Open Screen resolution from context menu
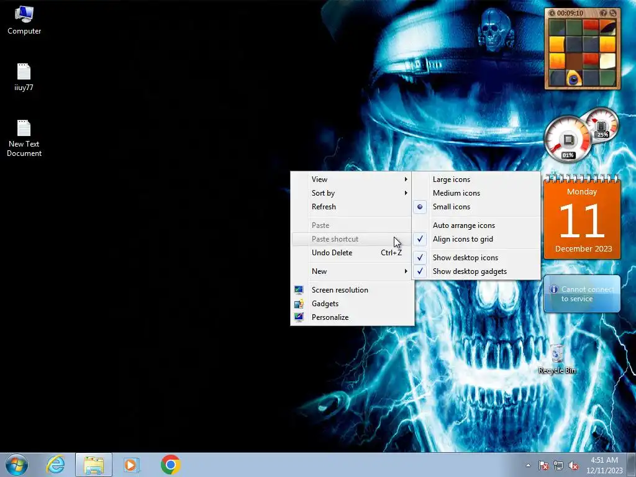The height and width of the screenshot is (477, 636). (x=352, y=290)
